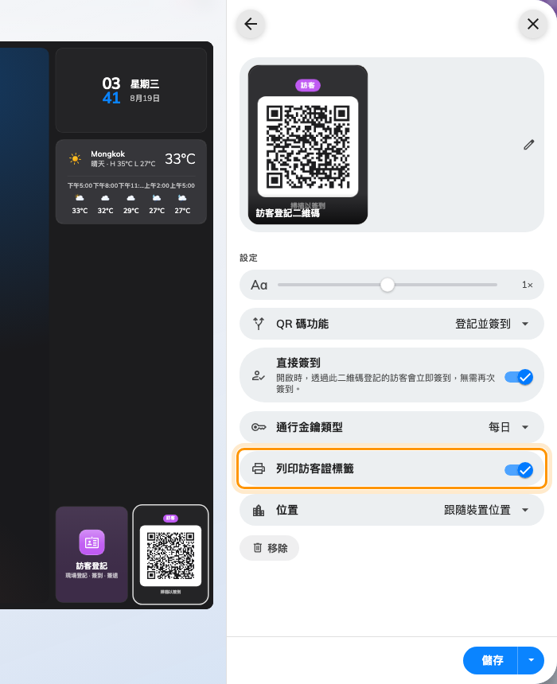Click the 8月19日 date text

[x=145, y=98]
